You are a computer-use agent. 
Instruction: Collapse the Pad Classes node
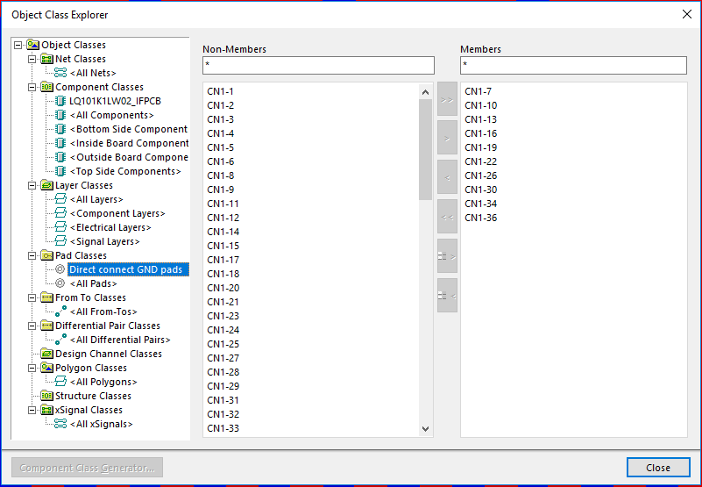pyautogui.click(x=32, y=255)
